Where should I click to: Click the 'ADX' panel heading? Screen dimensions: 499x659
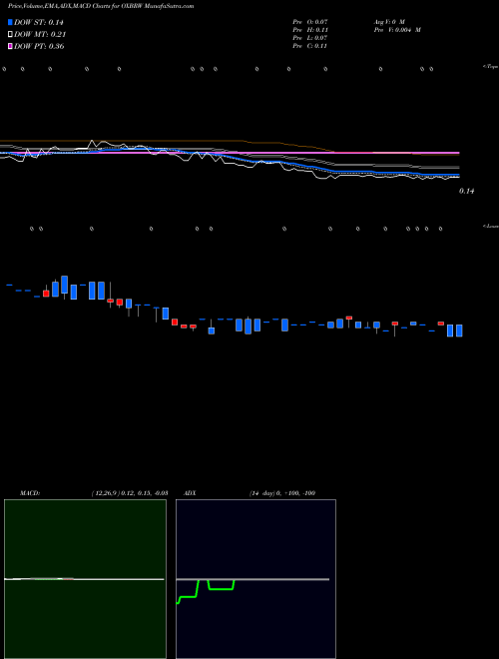(190, 492)
